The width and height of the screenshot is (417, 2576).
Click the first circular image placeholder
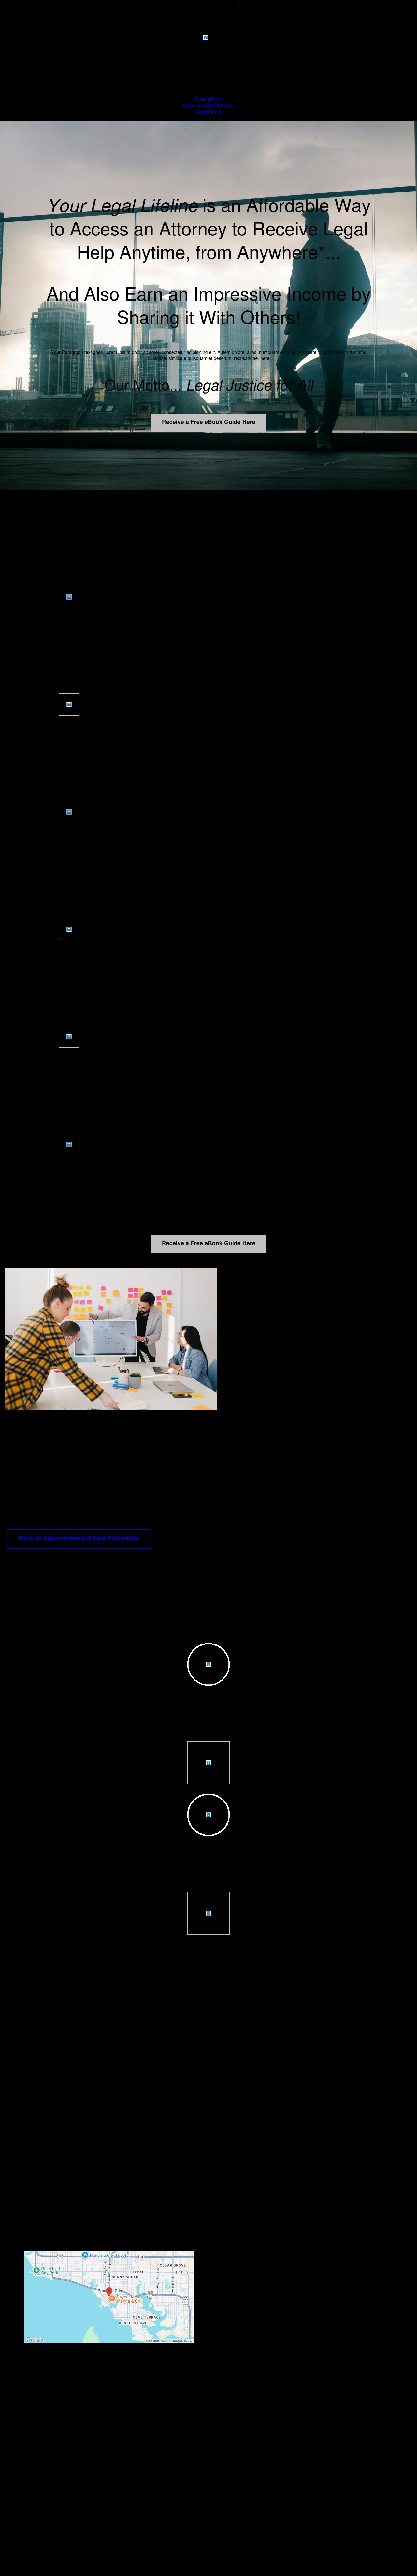click(x=208, y=1664)
